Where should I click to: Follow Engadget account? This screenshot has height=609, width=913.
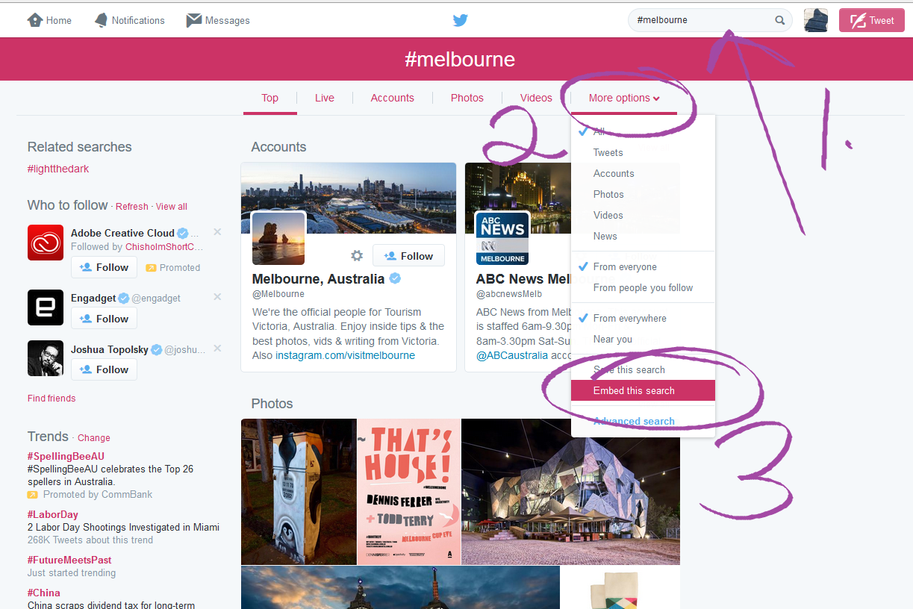[104, 319]
